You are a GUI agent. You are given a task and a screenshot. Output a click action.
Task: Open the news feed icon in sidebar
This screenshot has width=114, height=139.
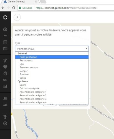(5, 48)
